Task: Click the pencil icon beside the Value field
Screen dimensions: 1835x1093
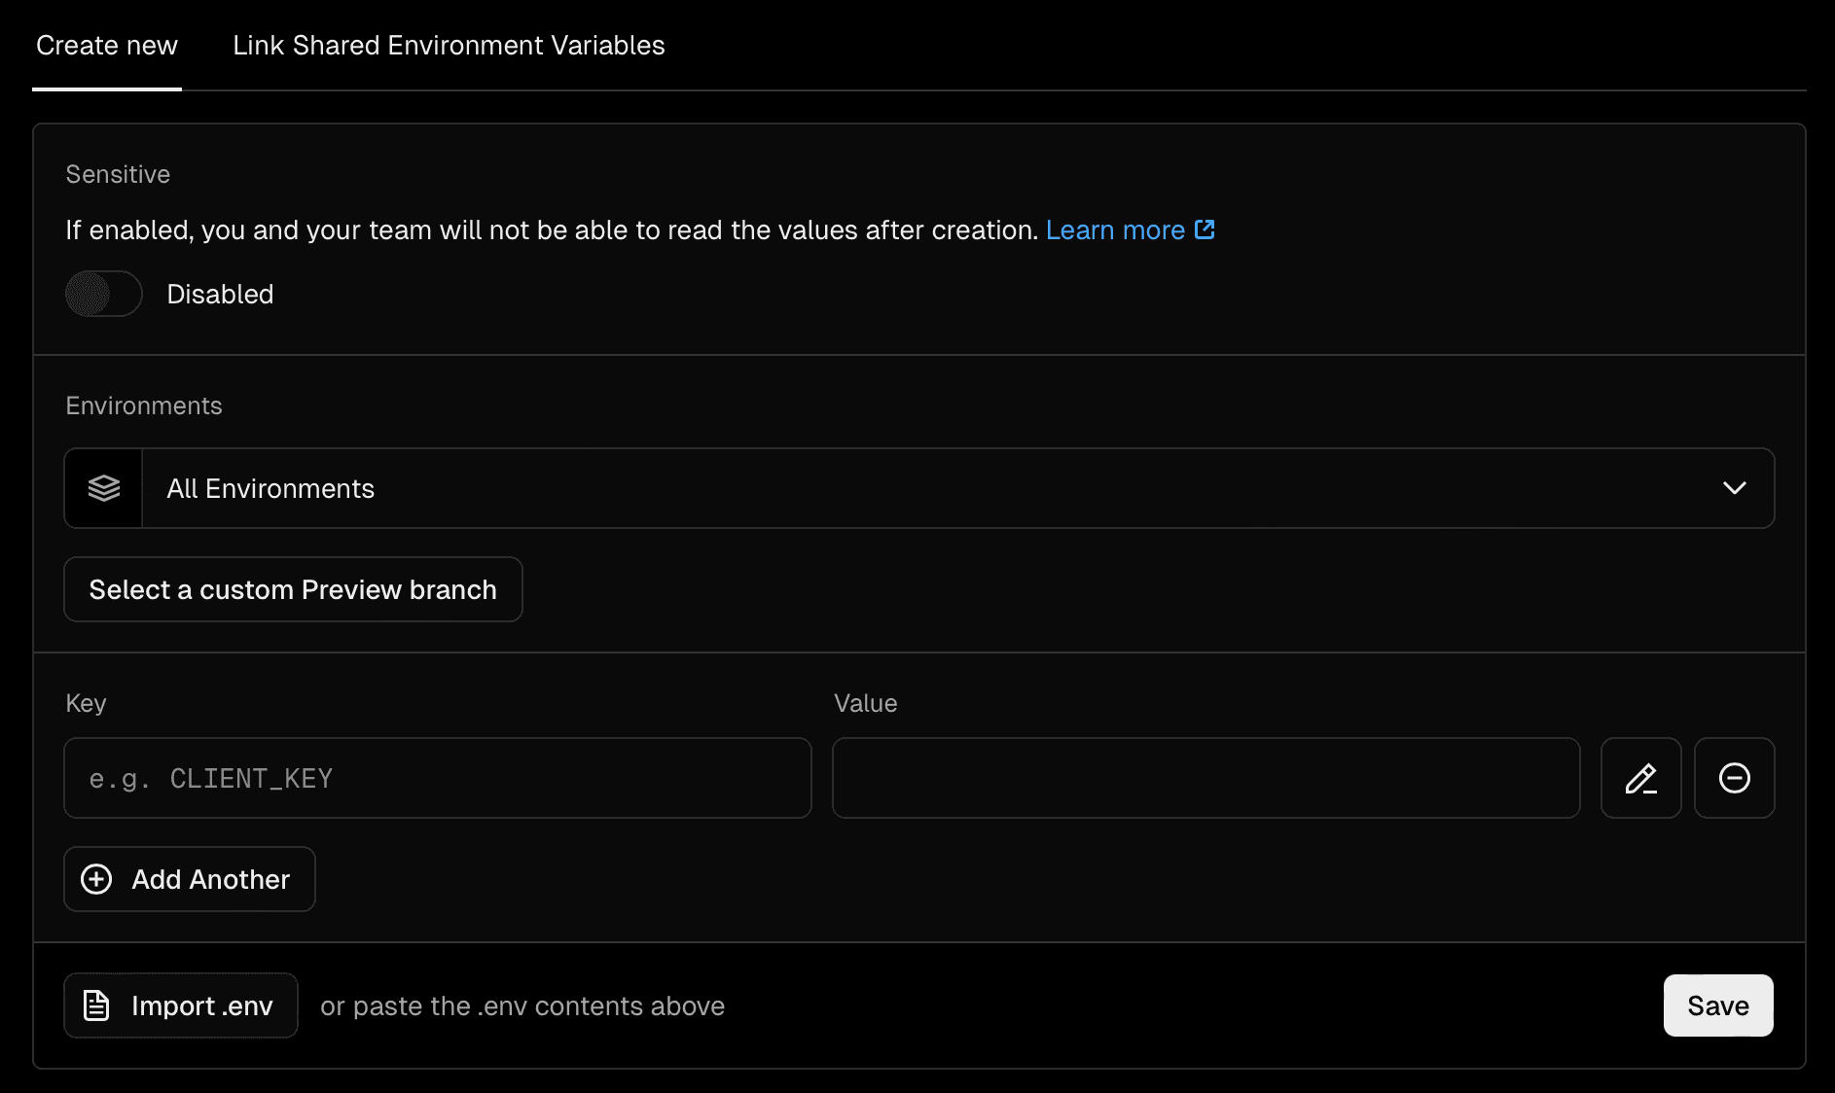Action: pos(1640,778)
